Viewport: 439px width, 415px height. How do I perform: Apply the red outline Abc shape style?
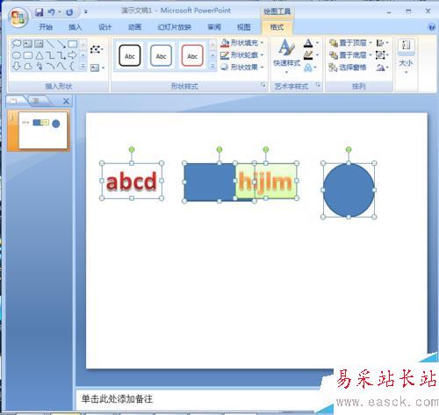pos(192,55)
